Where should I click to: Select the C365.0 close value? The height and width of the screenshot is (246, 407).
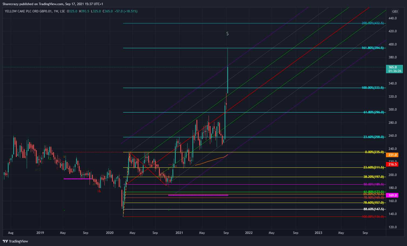108,11
